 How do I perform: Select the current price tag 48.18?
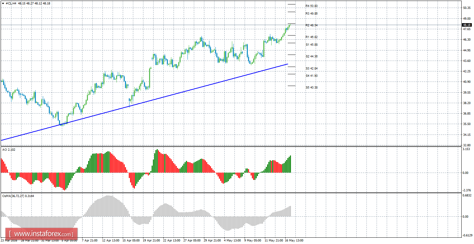pos(466,25)
